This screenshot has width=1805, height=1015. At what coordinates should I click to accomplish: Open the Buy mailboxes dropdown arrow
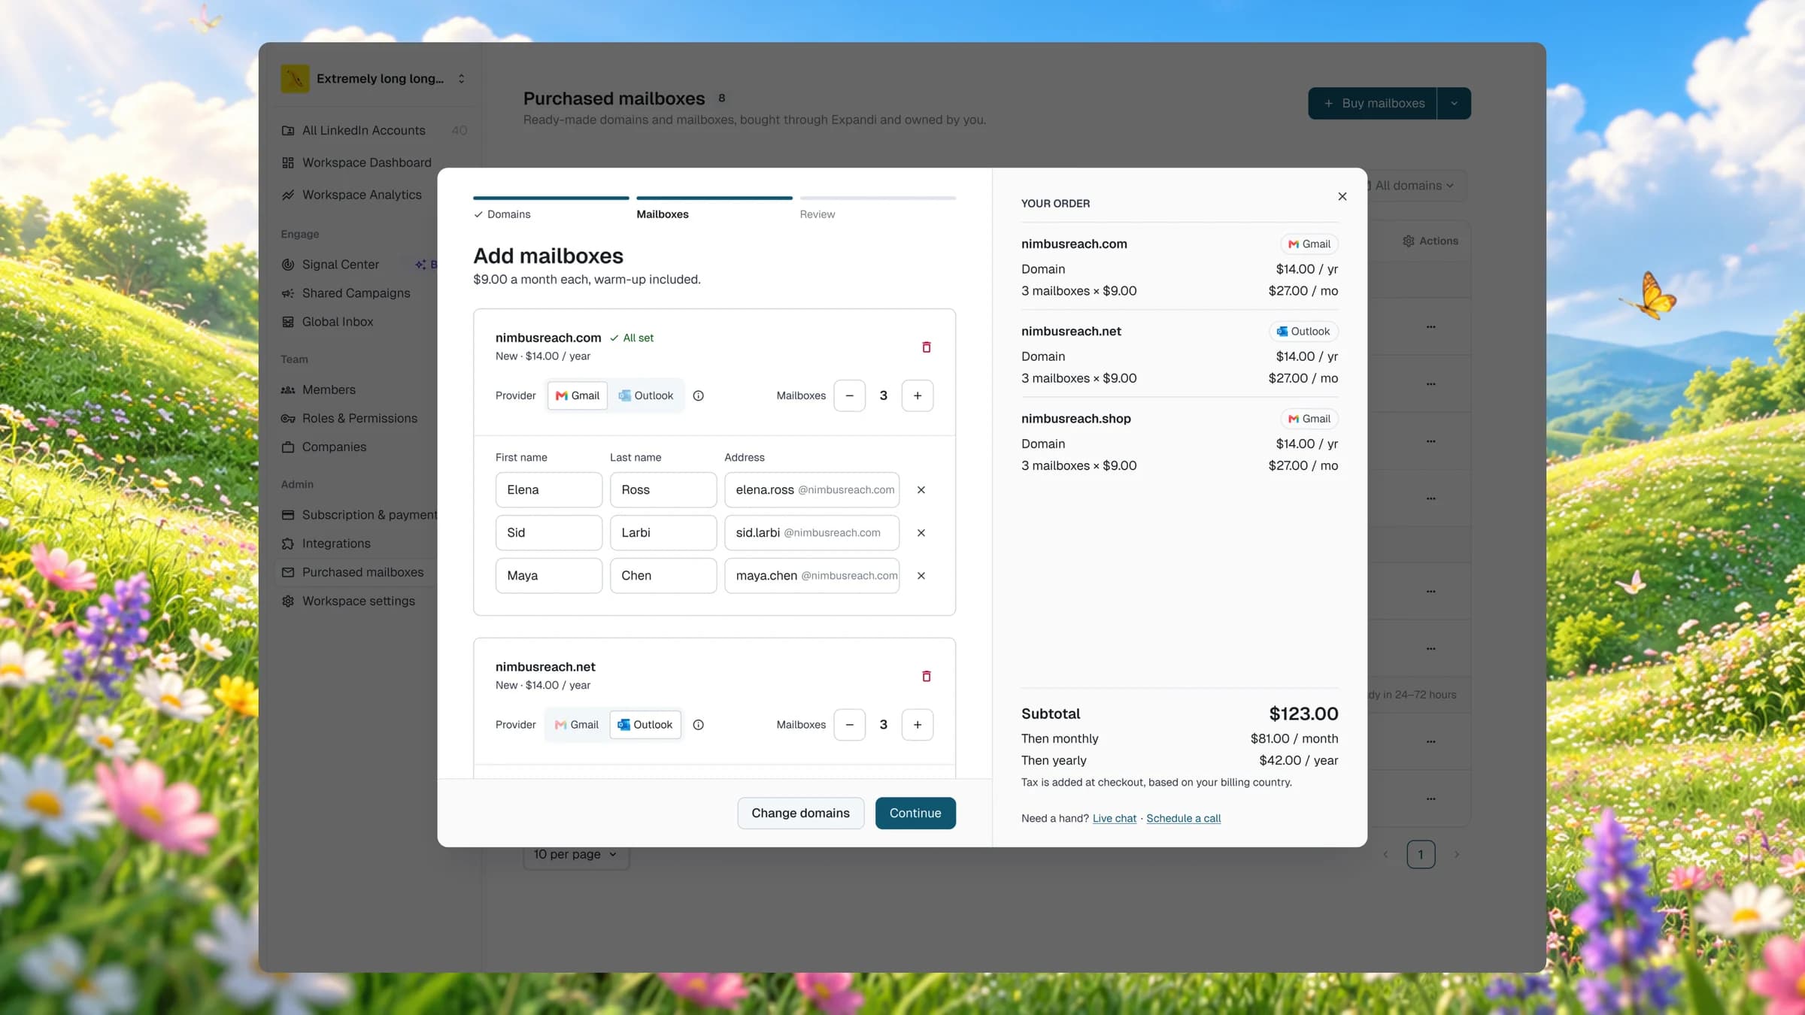1454,103
